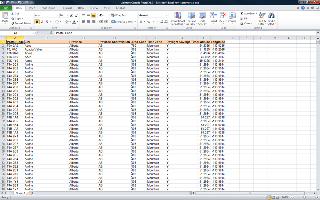The image size is (320, 200).
Task: Decrease font size with Shrink Font icon
Action: pos(76,15)
